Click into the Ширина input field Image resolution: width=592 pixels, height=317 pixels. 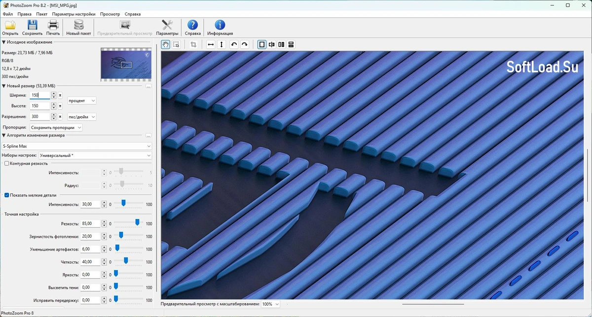point(40,95)
